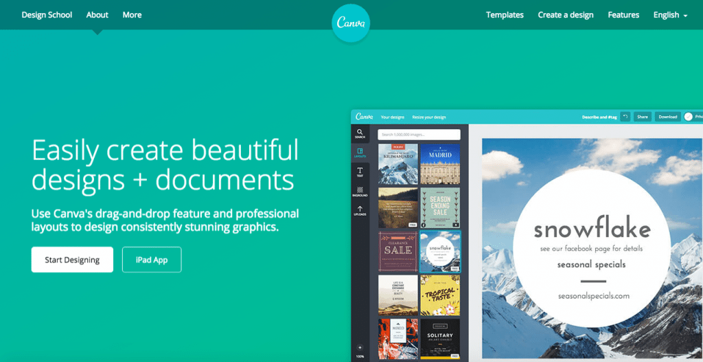Click the seasonal specials text on canvas
Viewport: 703px width, 362px height.
coord(591,264)
